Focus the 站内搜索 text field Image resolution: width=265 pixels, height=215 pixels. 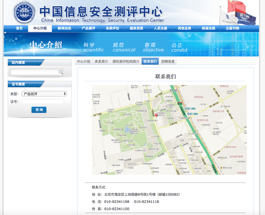[x=36, y=72]
